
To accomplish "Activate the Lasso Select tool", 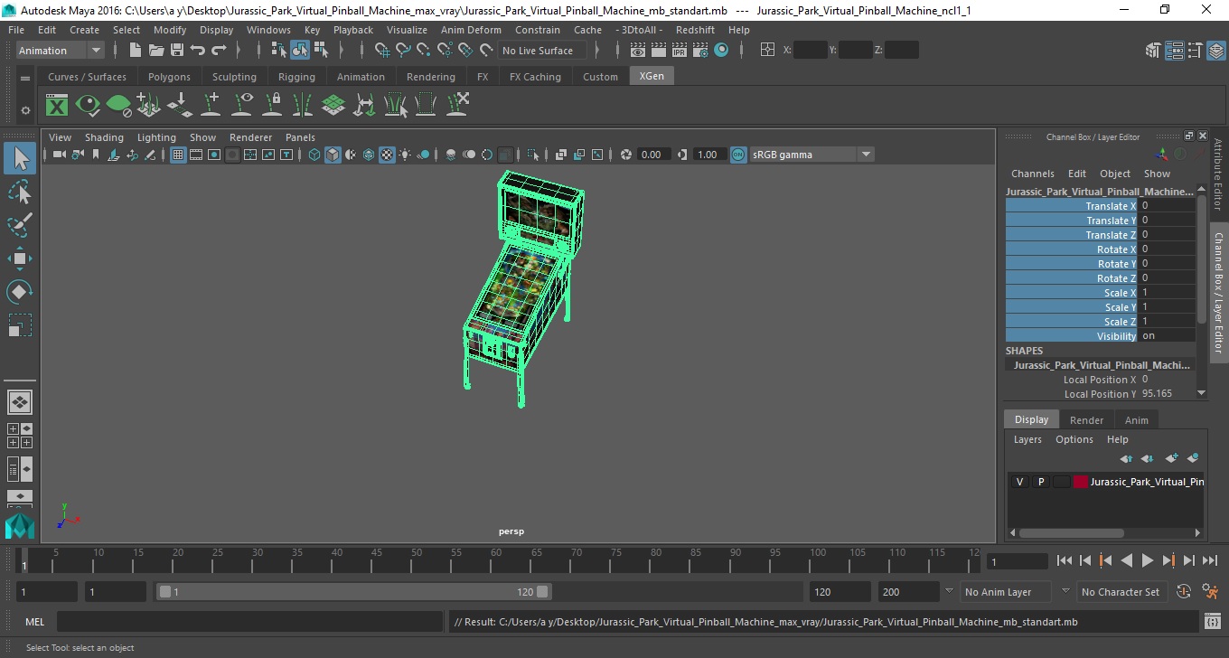I will [x=20, y=192].
